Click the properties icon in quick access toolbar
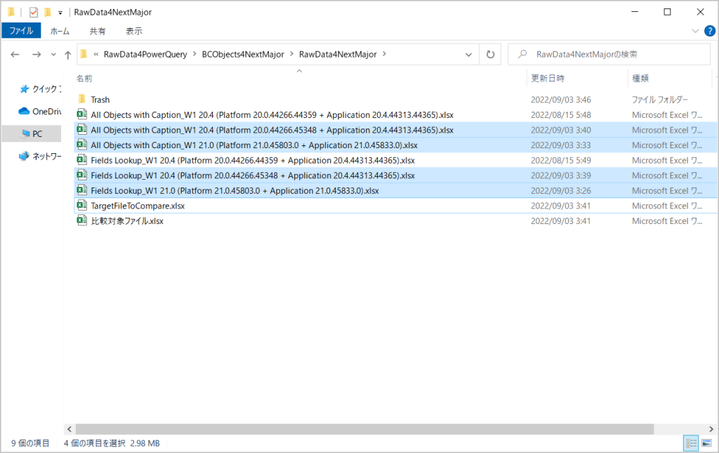 34,12
